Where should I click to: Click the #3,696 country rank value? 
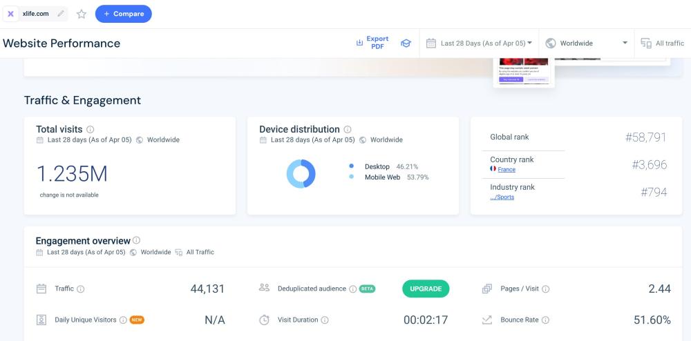[x=649, y=164]
